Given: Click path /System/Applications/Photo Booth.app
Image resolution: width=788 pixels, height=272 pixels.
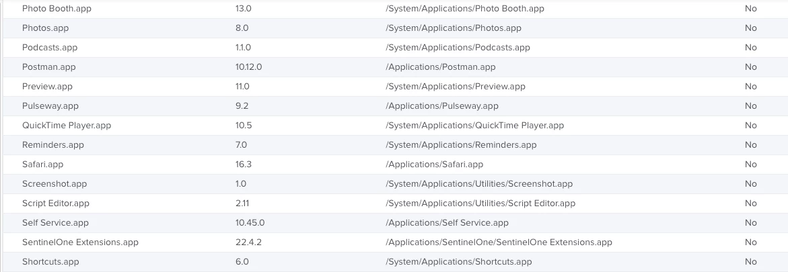Looking at the screenshot, I should [x=465, y=9].
